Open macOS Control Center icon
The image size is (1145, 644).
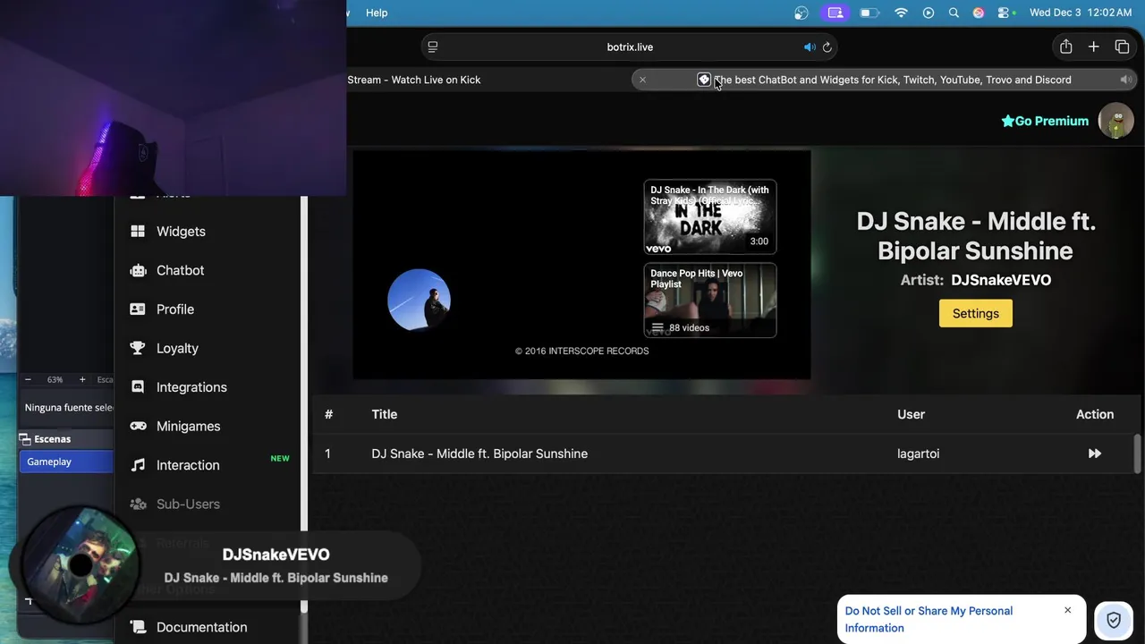click(1004, 13)
